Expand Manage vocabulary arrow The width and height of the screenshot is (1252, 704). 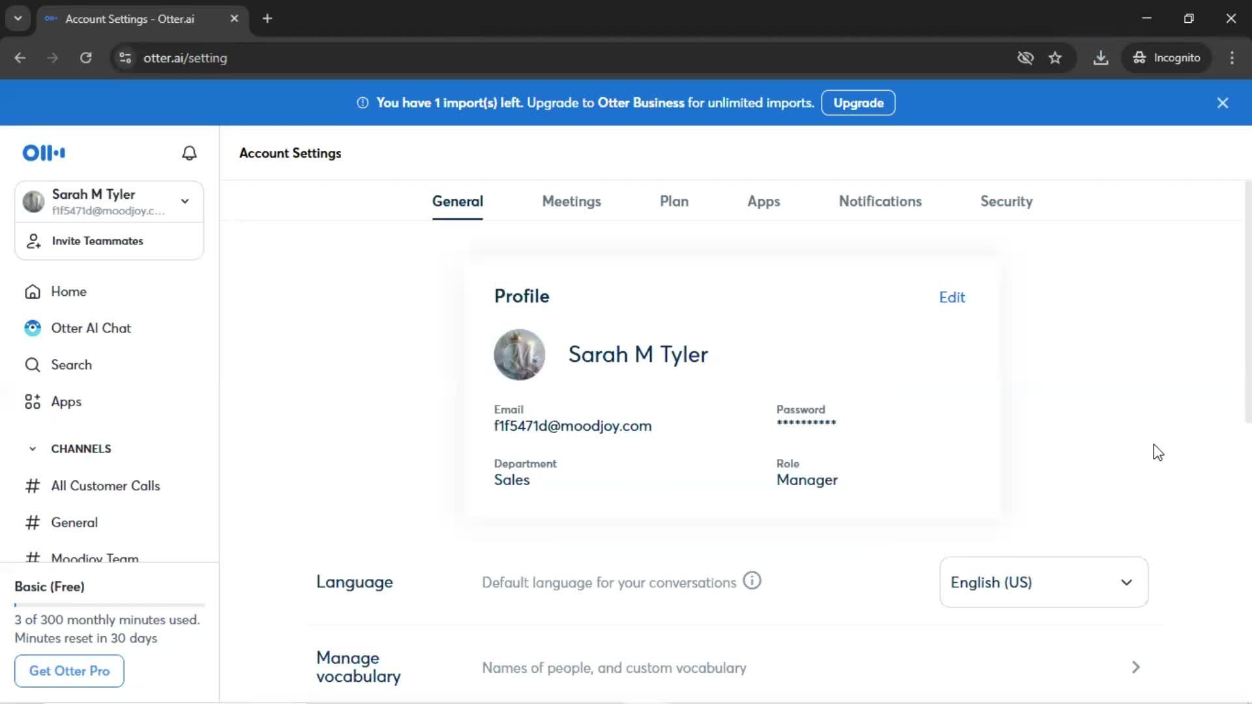pyautogui.click(x=1136, y=667)
